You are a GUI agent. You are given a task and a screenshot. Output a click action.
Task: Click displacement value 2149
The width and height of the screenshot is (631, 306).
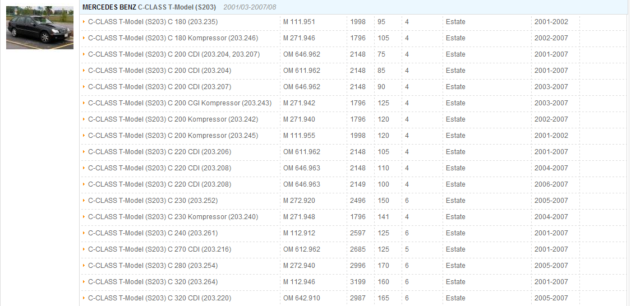(x=358, y=184)
